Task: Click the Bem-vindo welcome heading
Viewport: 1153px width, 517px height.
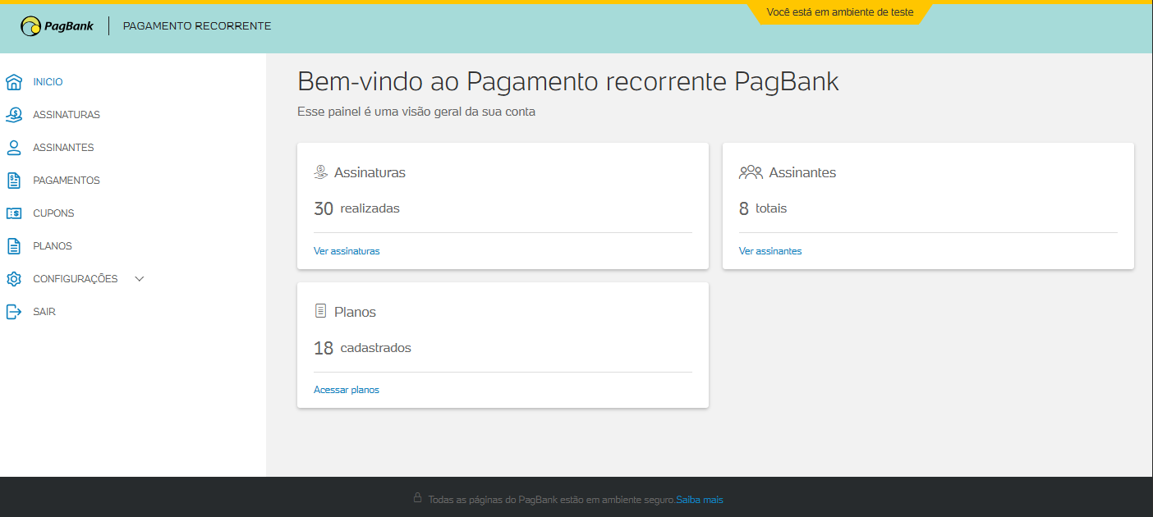Action: [x=568, y=81]
